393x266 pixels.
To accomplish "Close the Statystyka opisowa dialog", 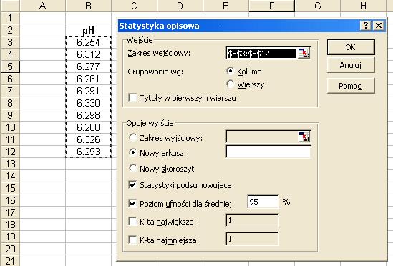I will pyautogui.click(x=379, y=25).
